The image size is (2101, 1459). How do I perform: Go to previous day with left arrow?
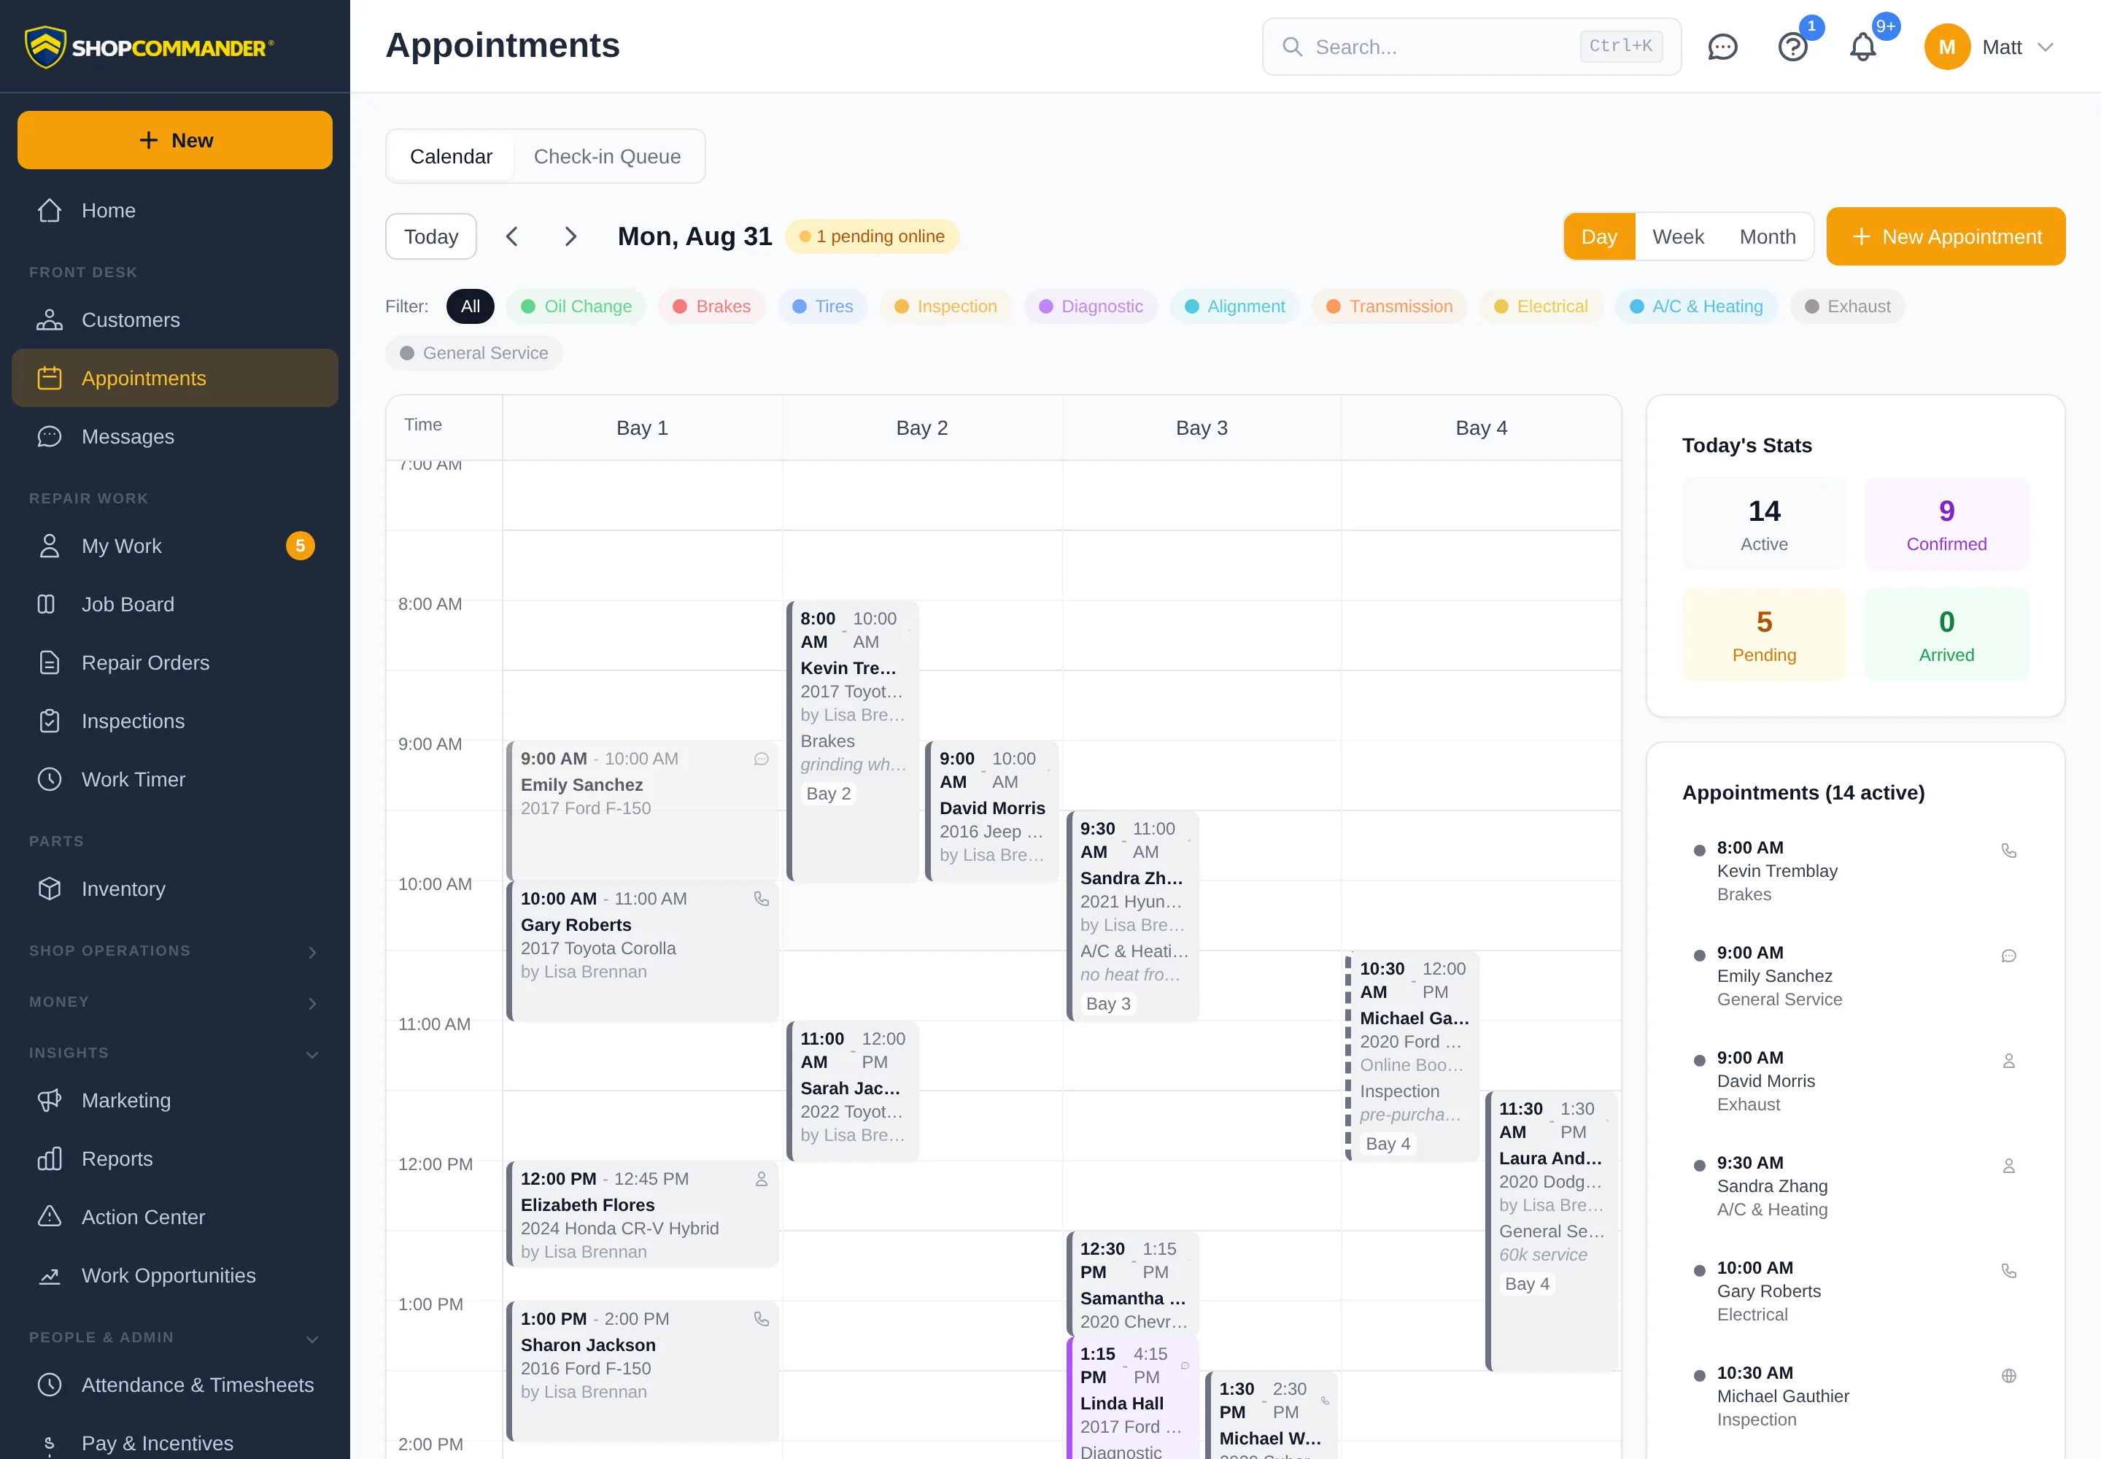pos(512,237)
